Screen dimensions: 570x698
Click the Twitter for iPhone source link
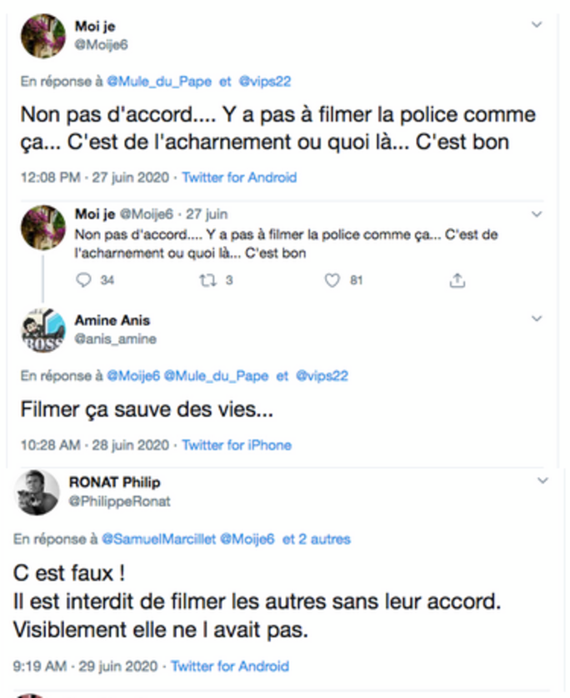[237, 445]
